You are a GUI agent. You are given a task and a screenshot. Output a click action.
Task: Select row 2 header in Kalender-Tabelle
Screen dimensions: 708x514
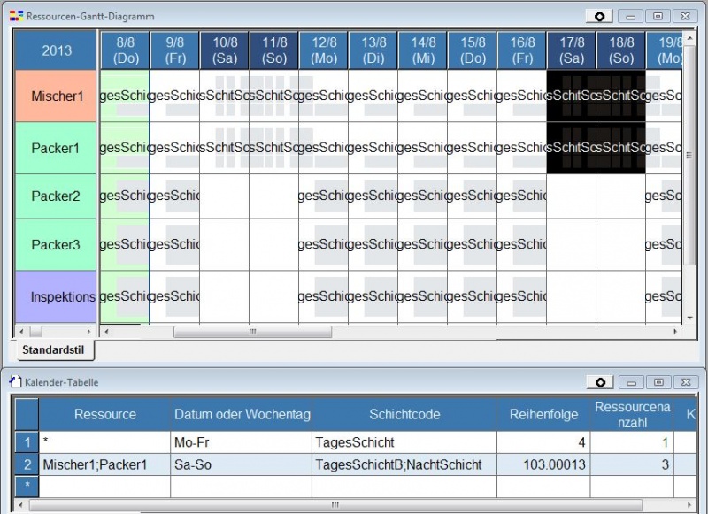coord(27,464)
